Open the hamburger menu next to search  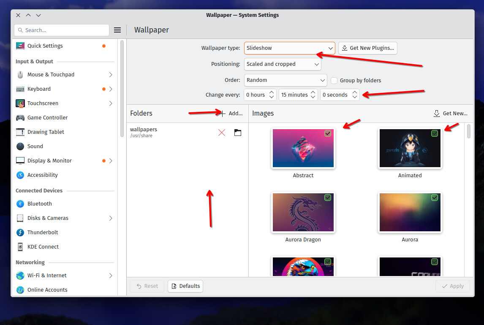117,30
